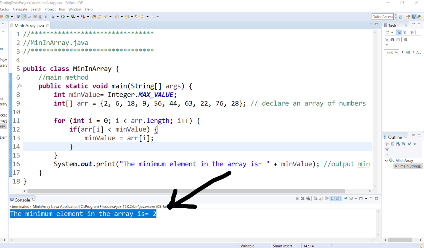This screenshot has height=248, width=424.
Task: Switch to the PyDev Python perspective icon
Action: 419,17
